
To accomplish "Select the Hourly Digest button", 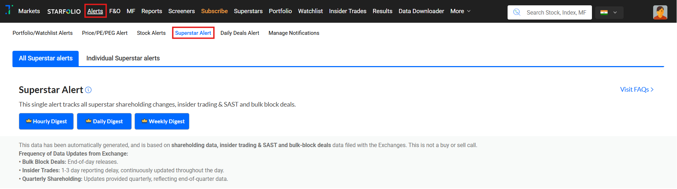I will tap(46, 121).
